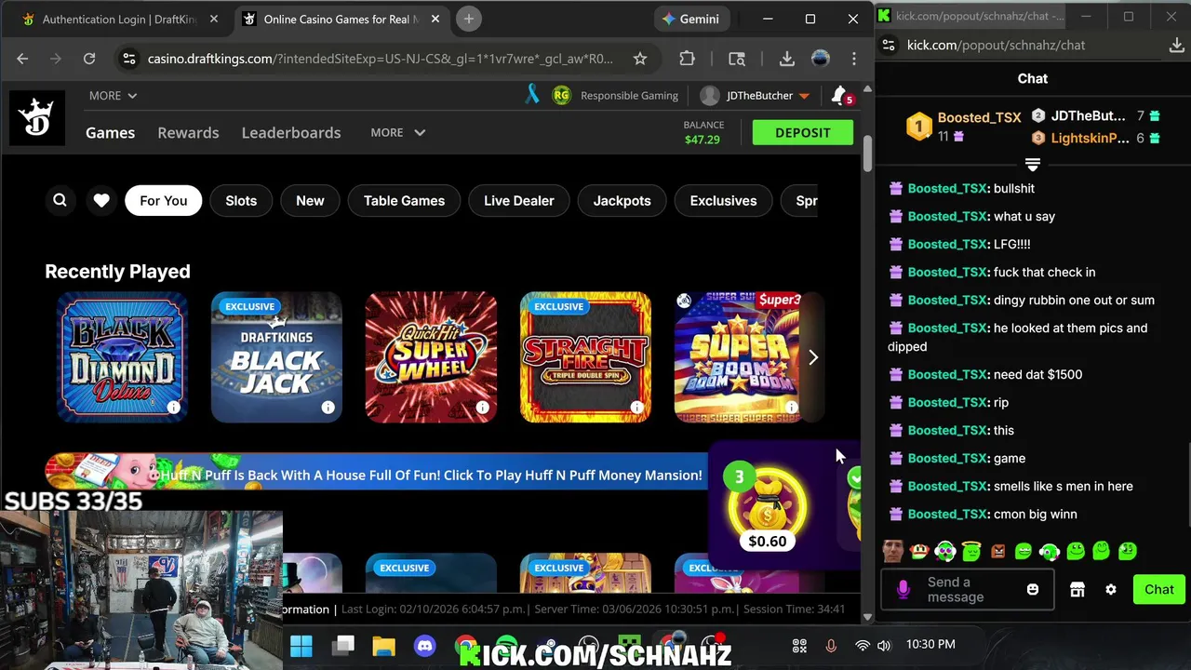Switch to Authentication Login browser tab
Screen dimensions: 1191x670
(x=120, y=19)
